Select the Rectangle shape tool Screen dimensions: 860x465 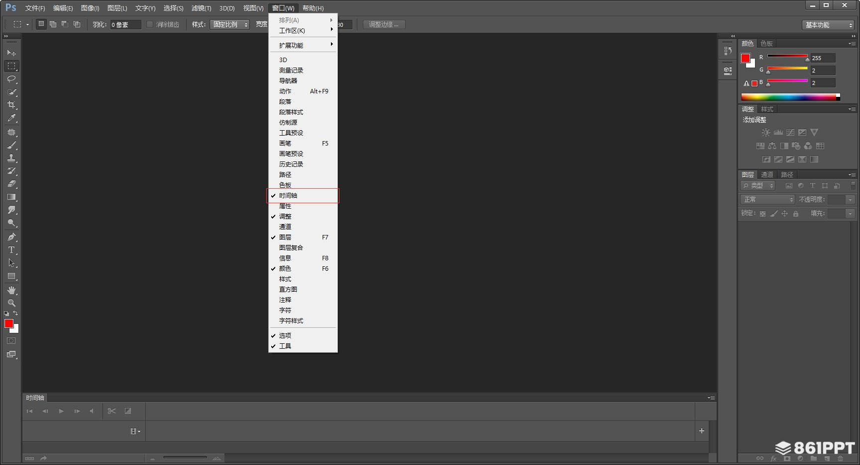click(11, 276)
